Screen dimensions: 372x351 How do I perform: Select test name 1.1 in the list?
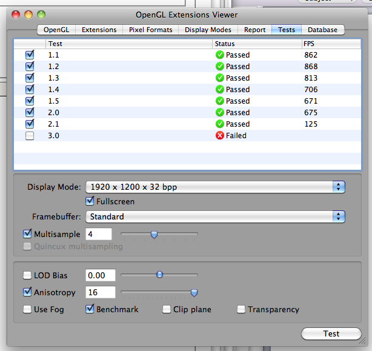[53, 55]
